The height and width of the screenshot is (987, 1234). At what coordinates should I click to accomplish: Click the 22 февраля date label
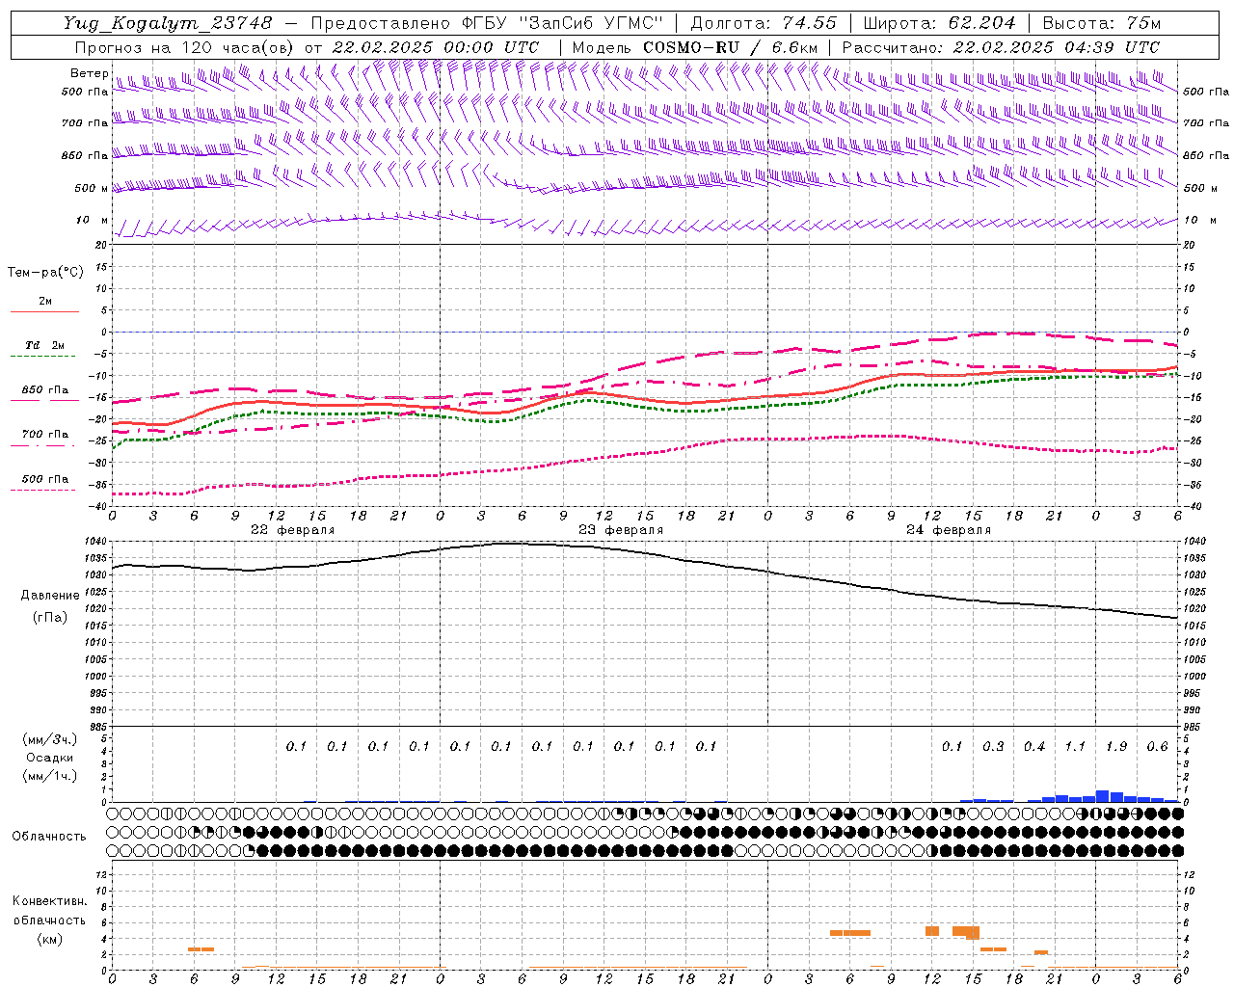[293, 530]
